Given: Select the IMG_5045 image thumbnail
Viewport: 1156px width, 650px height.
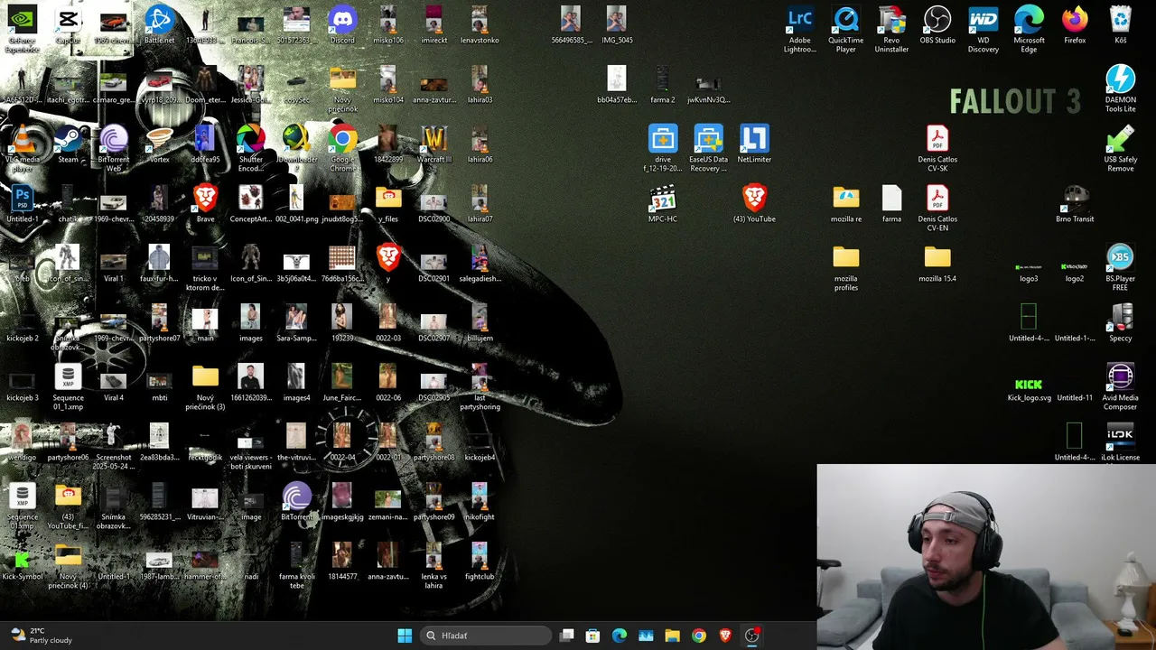Looking at the screenshot, I should [617, 25].
